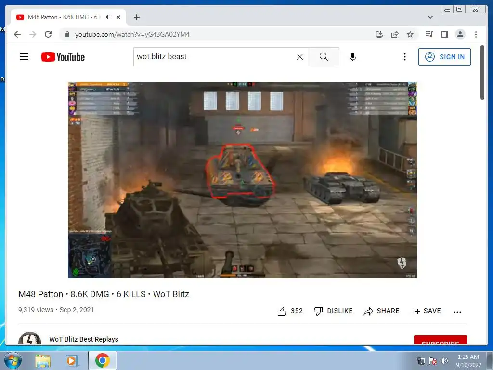
Task: Open more actions ellipsis under video
Action: pos(457,312)
